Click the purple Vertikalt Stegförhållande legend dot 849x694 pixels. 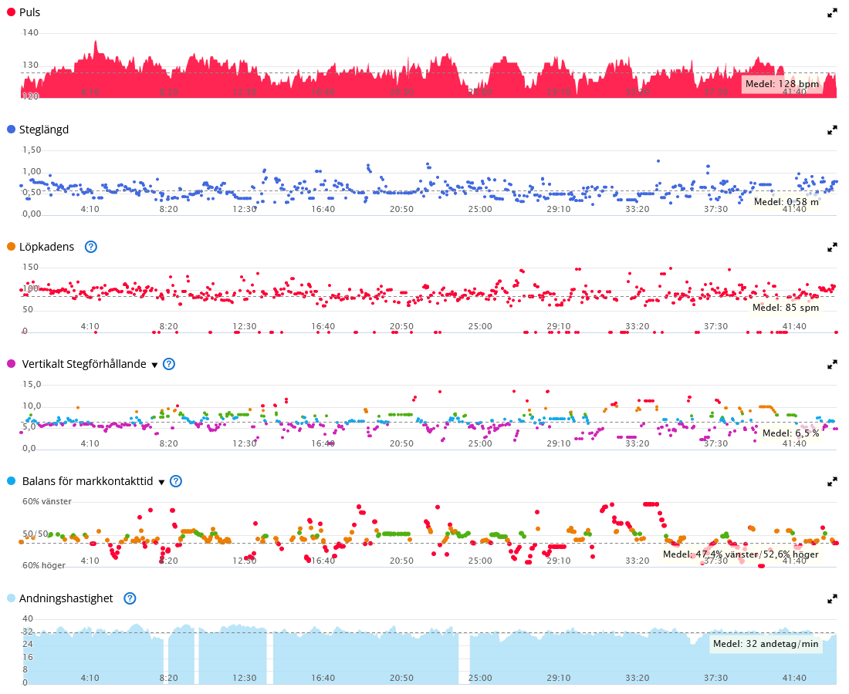[11, 364]
